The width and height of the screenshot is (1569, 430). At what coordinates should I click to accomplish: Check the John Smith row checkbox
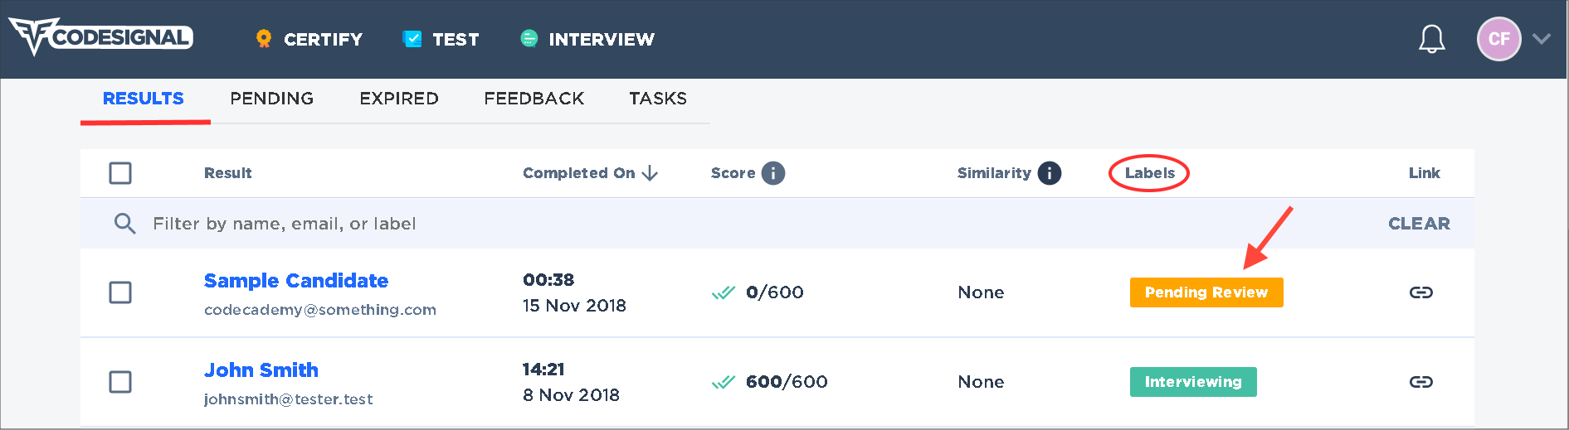[120, 382]
